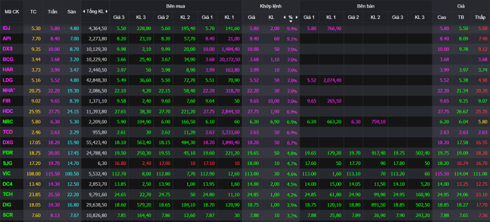Click the right arrow beside Tổng KL

(x=107, y=12)
